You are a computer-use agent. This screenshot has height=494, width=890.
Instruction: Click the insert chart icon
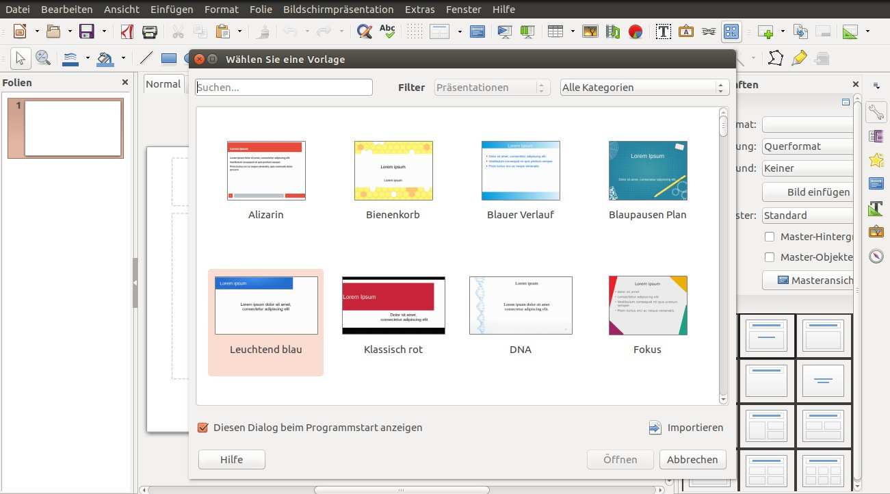coord(636,31)
